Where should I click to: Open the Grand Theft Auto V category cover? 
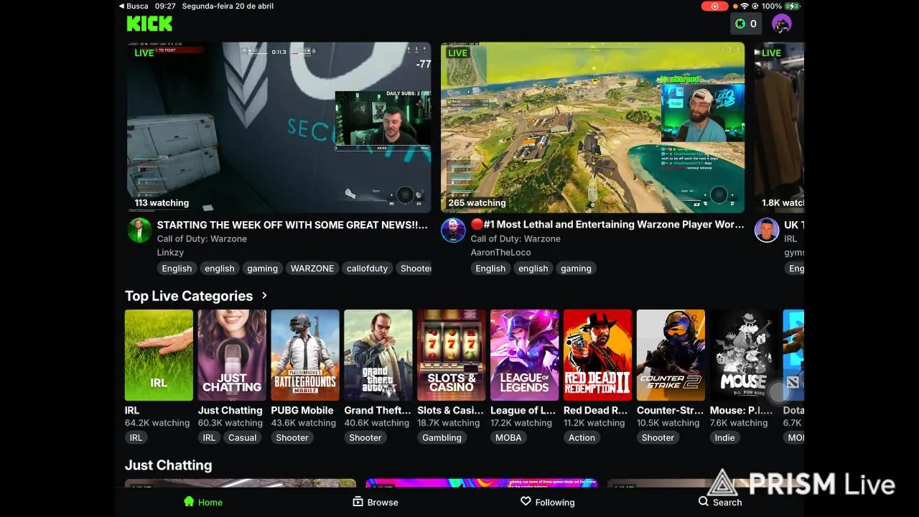click(x=378, y=355)
